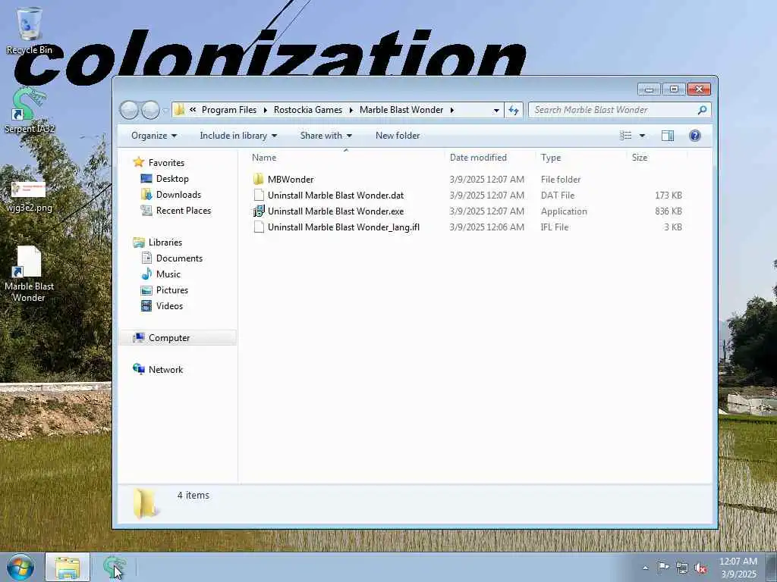Open Explorer help question mark icon
Screen dimensions: 777x582
pyautogui.click(x=695, y=136)
